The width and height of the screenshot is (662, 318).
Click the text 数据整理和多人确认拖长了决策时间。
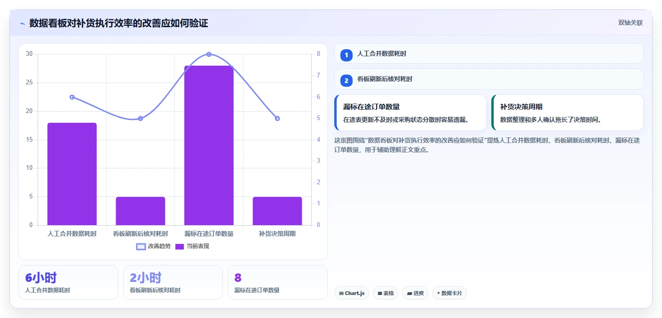tap(551, 120)
